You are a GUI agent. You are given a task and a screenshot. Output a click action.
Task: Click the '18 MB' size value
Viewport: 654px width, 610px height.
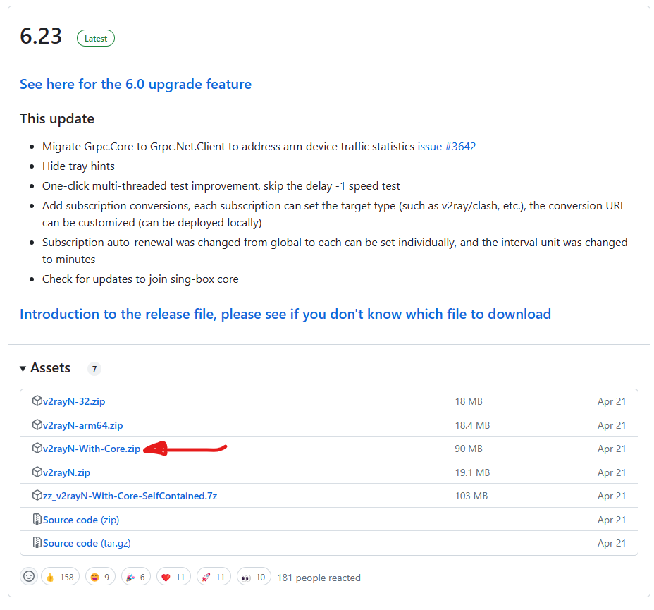[x=469, y=401]
